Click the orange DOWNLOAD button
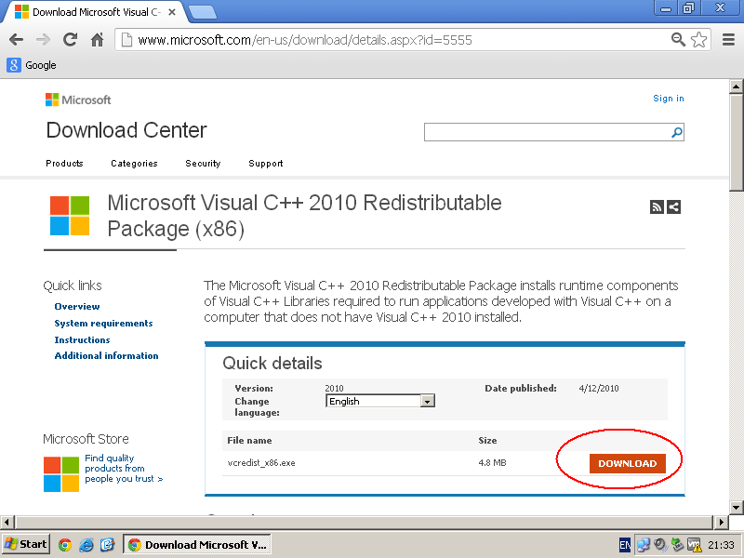Screen dimensions: 744x558 (627, 463)
